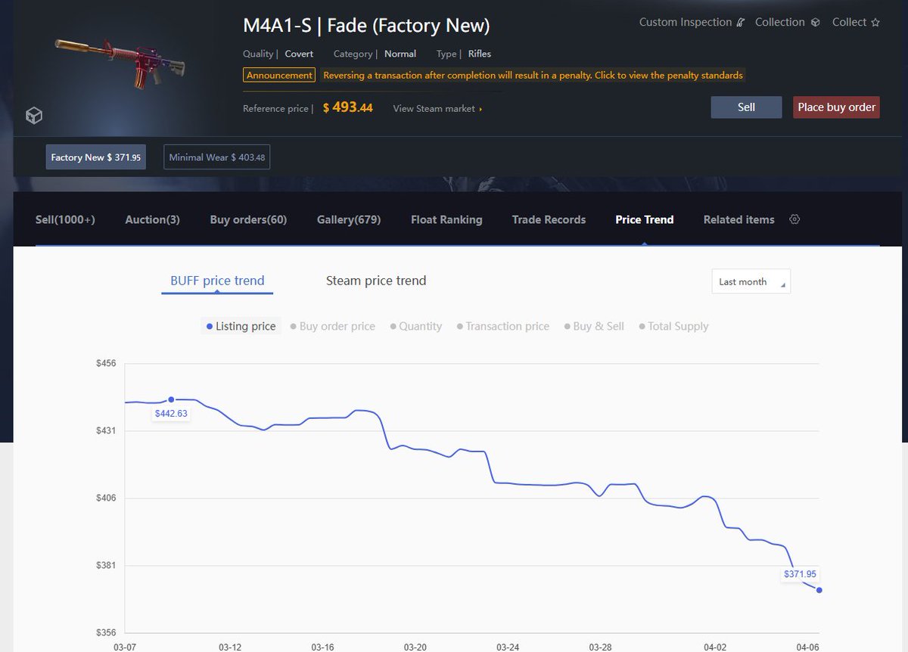Click the penalty standards announcement text

533,76
